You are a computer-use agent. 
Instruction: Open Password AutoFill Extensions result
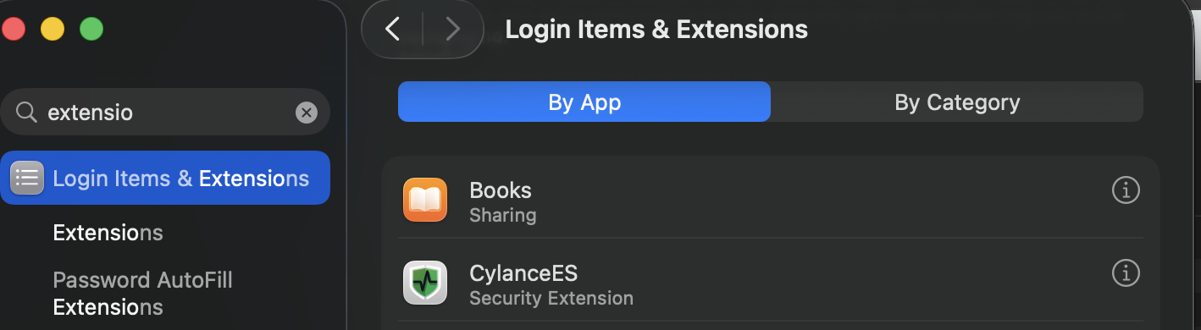tap(142, 293)
